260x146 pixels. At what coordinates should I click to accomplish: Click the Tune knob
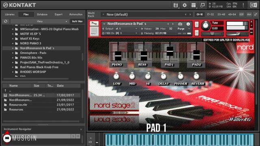206,26
